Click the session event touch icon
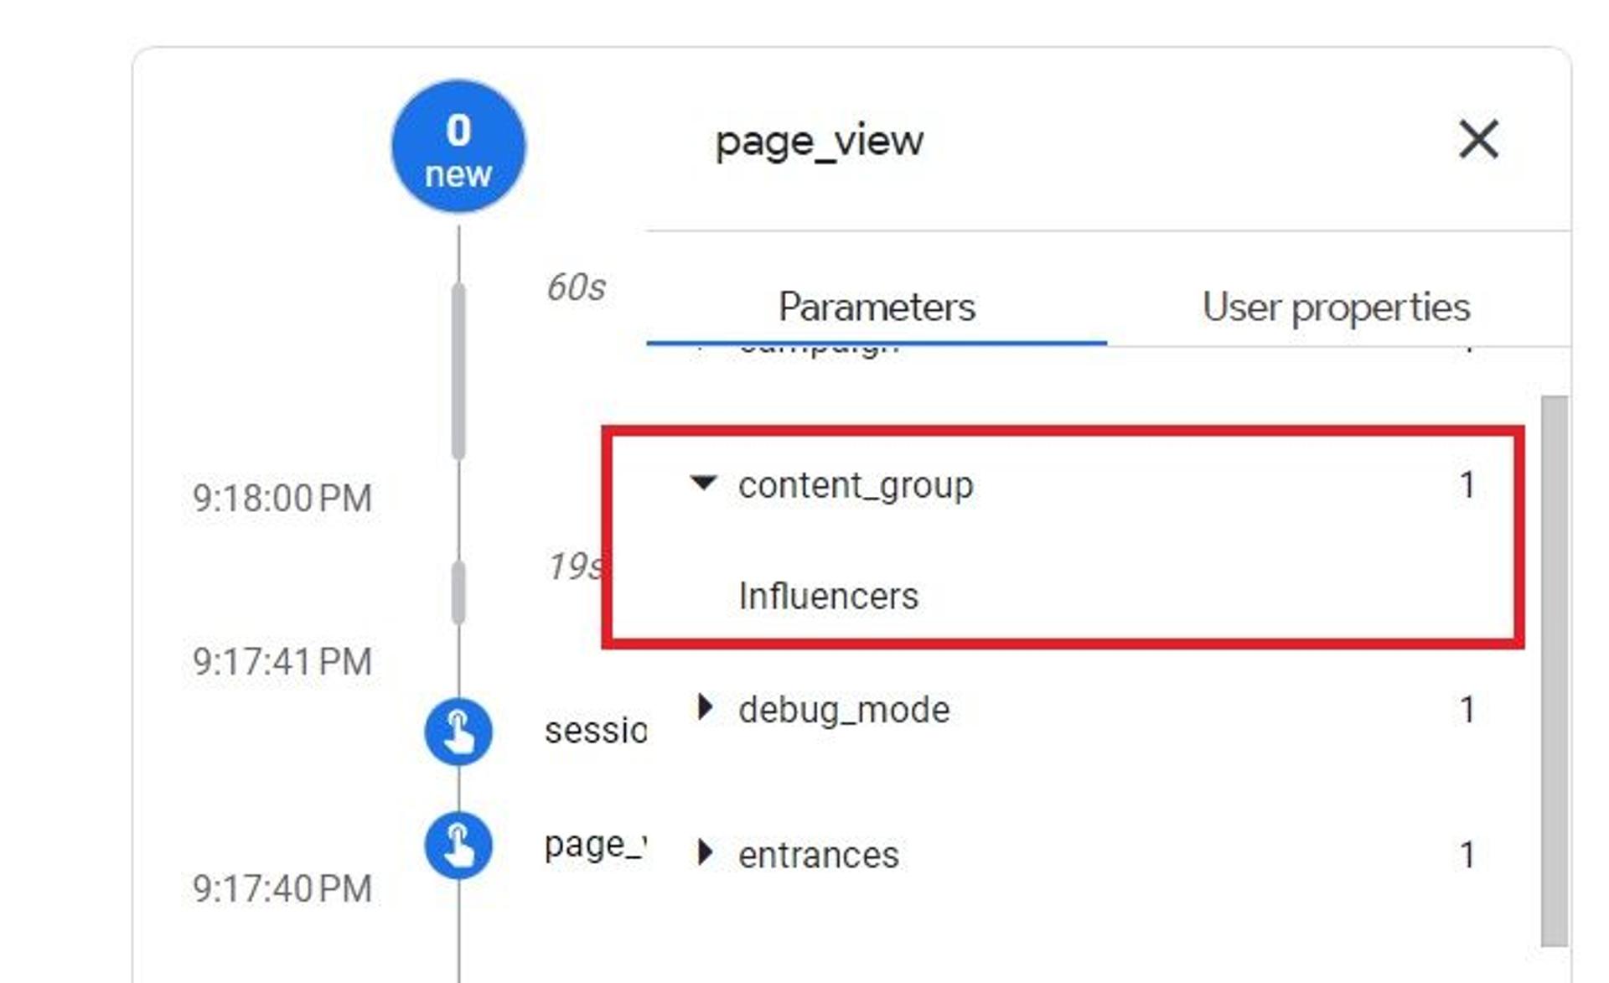This screenshot has height=983, width=1609. click(458, 731)
